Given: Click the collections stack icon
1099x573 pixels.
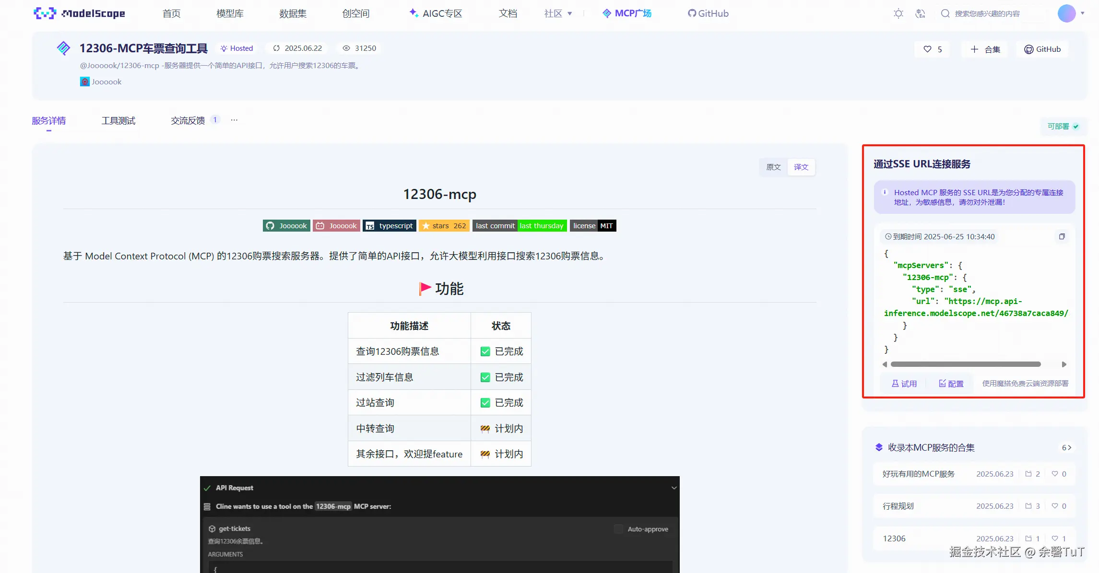Looking at the screenshot, I should tap(879, 447).
